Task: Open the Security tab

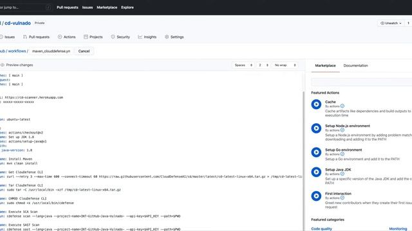Action: 123,37
